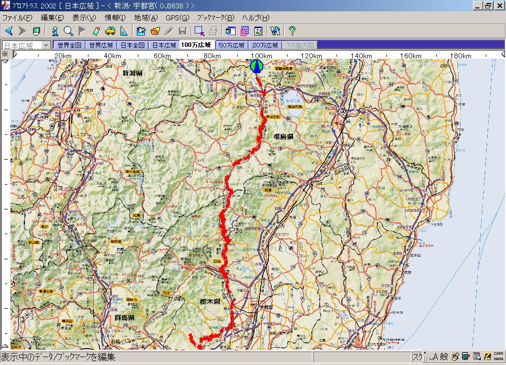Open the GPS(G) menu
The image size is (506, 365).
pyautogui.click(x=177, y=18)
